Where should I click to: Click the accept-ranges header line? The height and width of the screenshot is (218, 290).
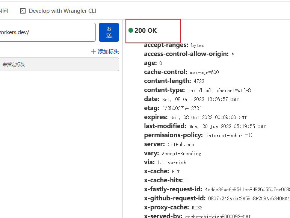tap(174, 45)
